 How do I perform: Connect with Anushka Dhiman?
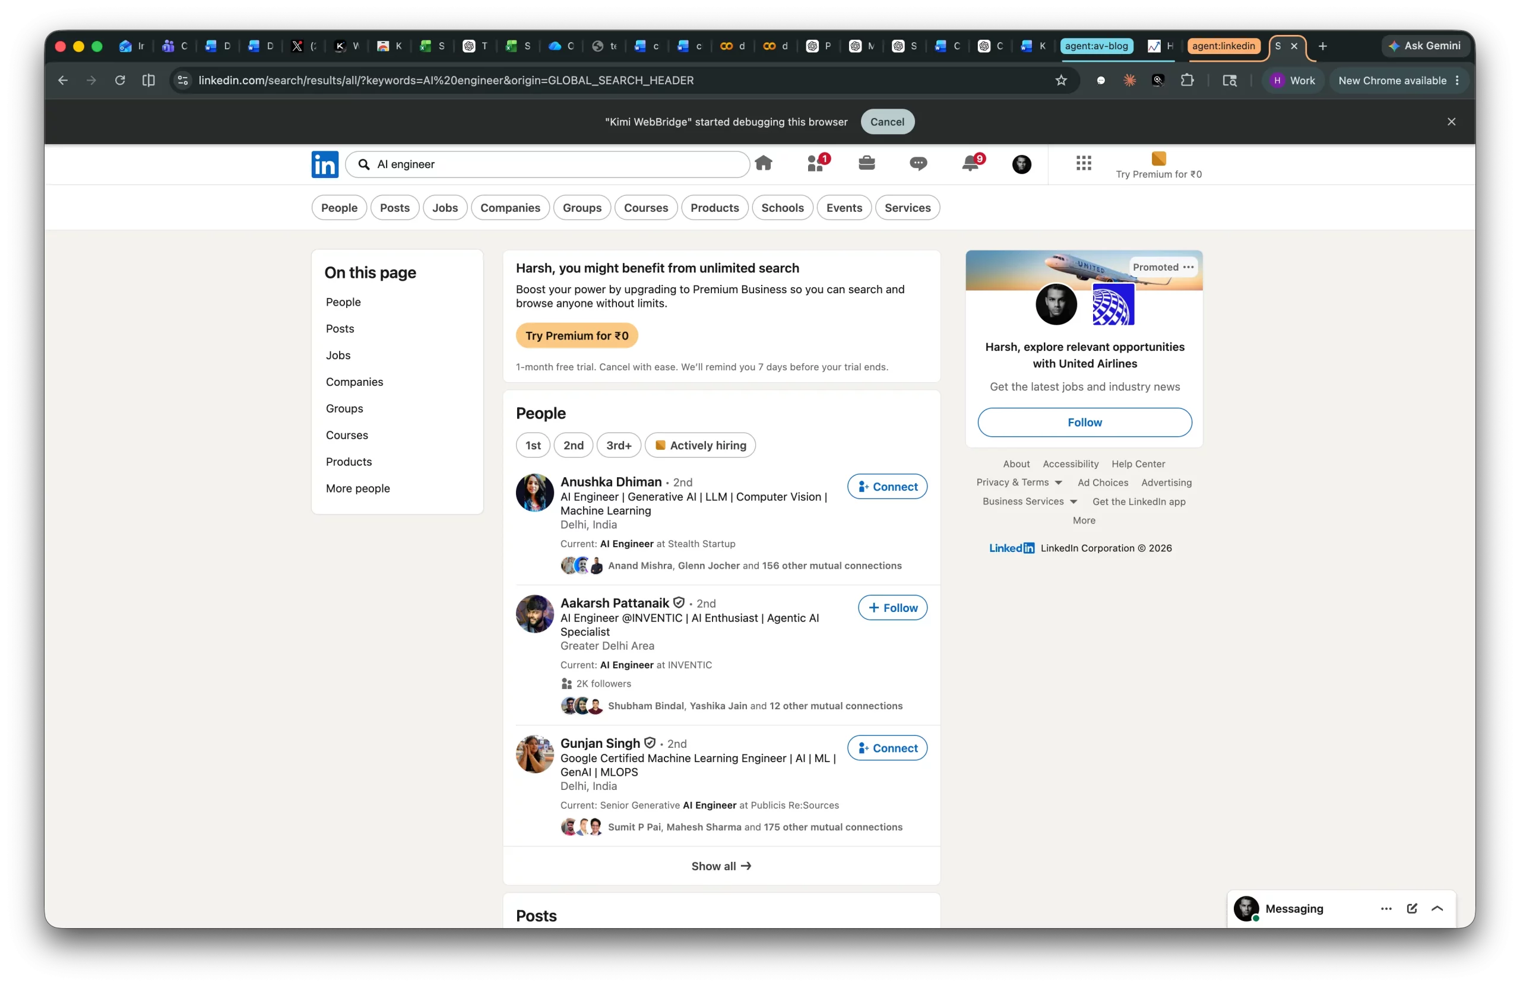coord(887,487)
